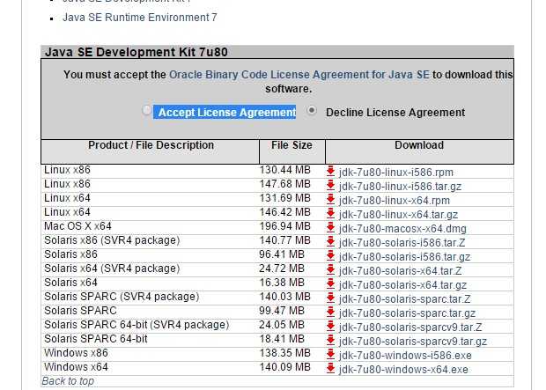
Task: Download jdk-7u80-solaris-x64.tar.gz file link
Action: pyautogui.click(x=402, y=285)
